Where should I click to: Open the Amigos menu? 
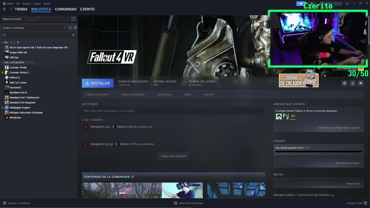click(27, 4)
